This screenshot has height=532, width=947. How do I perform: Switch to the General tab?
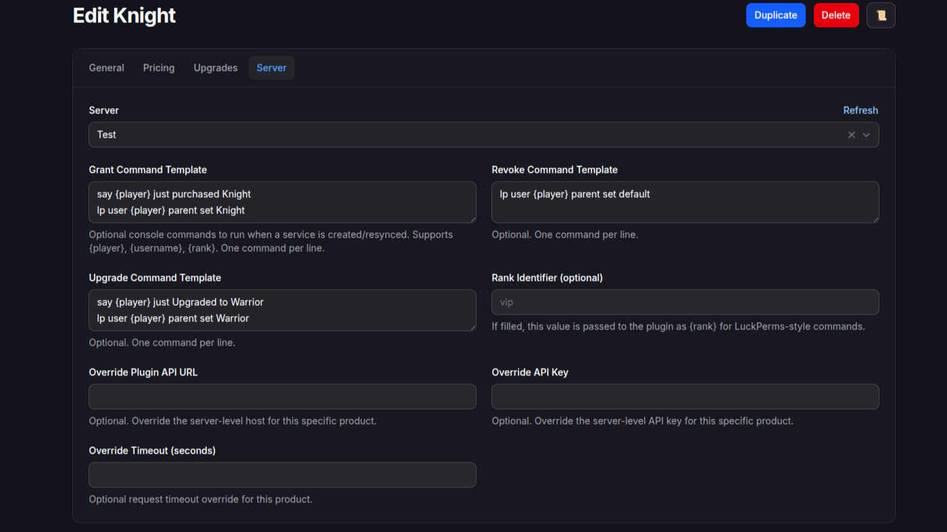(106, 68)
